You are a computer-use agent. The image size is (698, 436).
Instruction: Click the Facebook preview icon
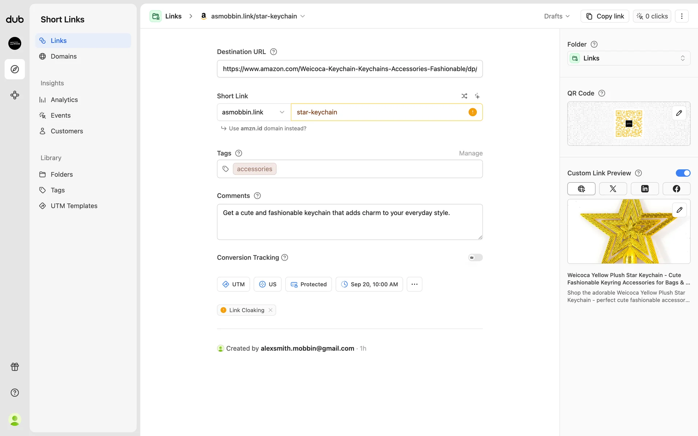point(676,189)
